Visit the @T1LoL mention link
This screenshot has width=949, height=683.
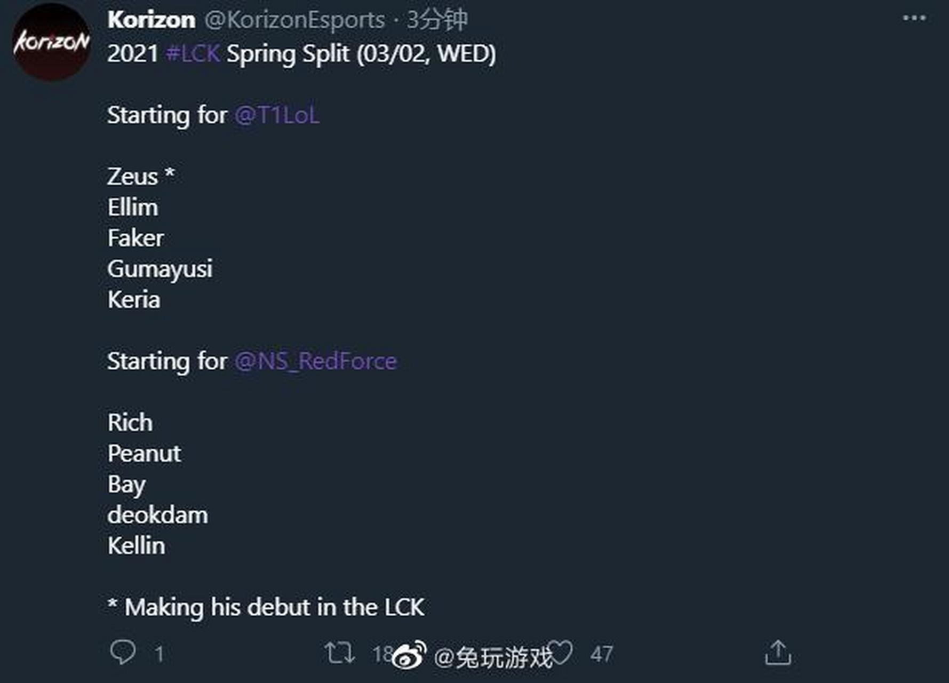[x=277, y=115]
